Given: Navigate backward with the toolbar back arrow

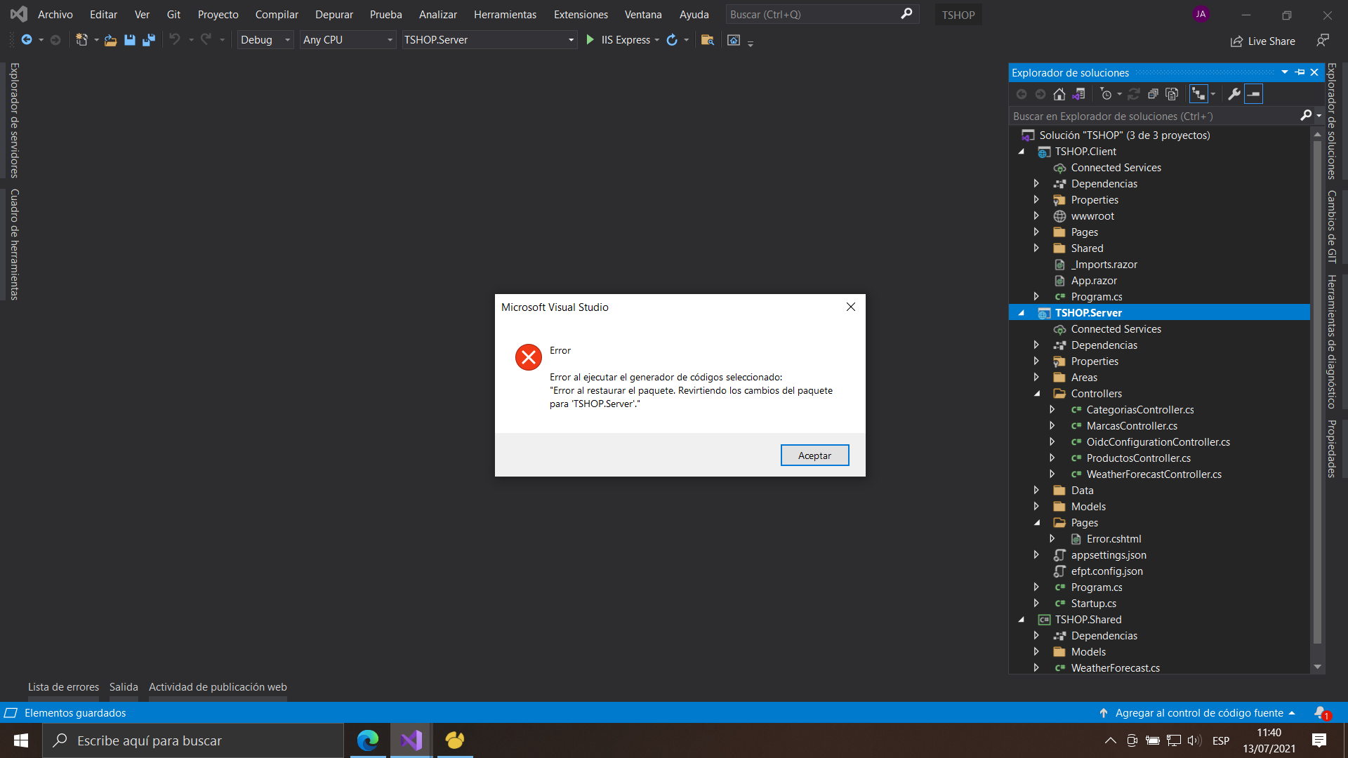Looking at the screenshot, I should pos(27,40).
